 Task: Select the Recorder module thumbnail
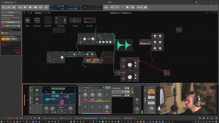click(x=90, y=20)
